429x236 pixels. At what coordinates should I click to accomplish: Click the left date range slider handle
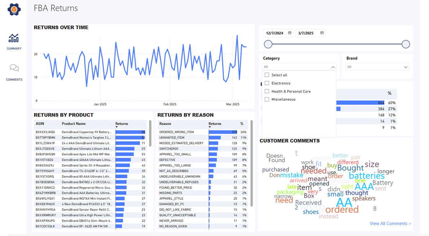pyautogui.click(x=268, y=44)
